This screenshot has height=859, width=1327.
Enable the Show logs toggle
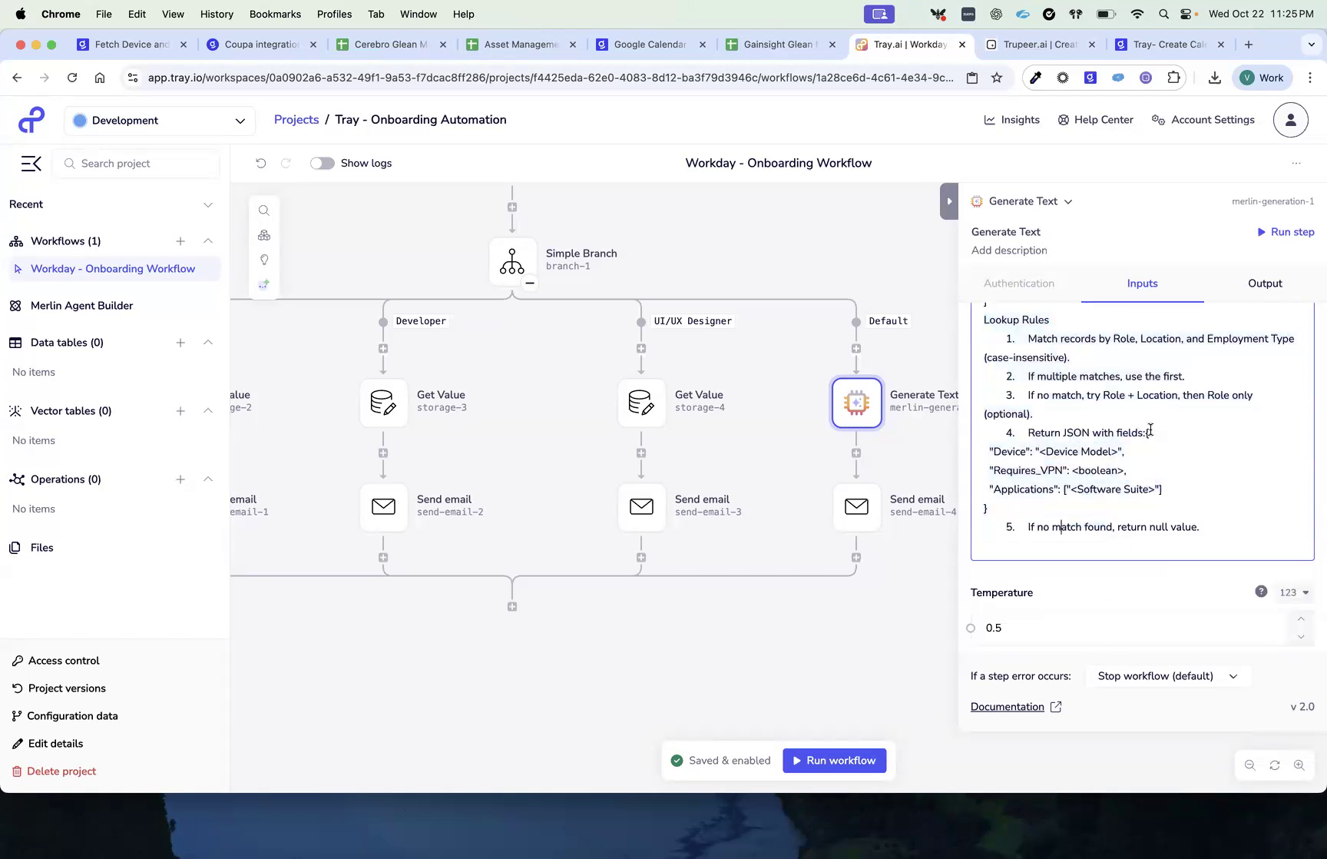[322, 163]
